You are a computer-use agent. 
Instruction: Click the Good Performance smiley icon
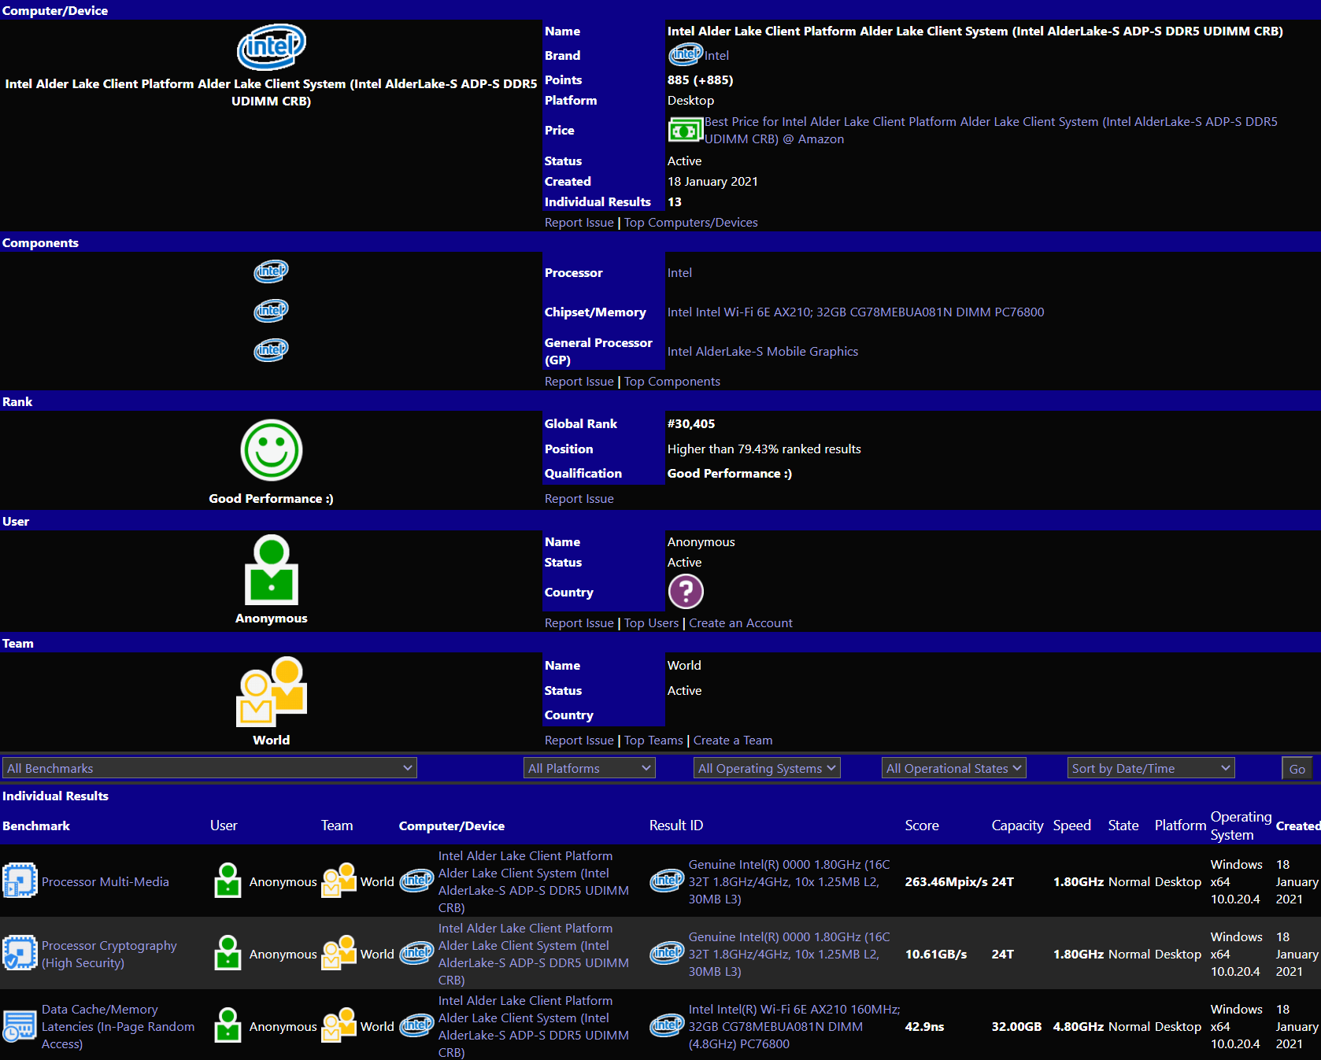coord(272,450)
